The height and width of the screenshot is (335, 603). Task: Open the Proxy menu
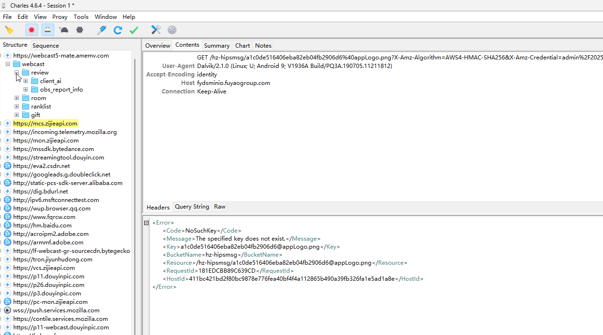tap(60, 17)
